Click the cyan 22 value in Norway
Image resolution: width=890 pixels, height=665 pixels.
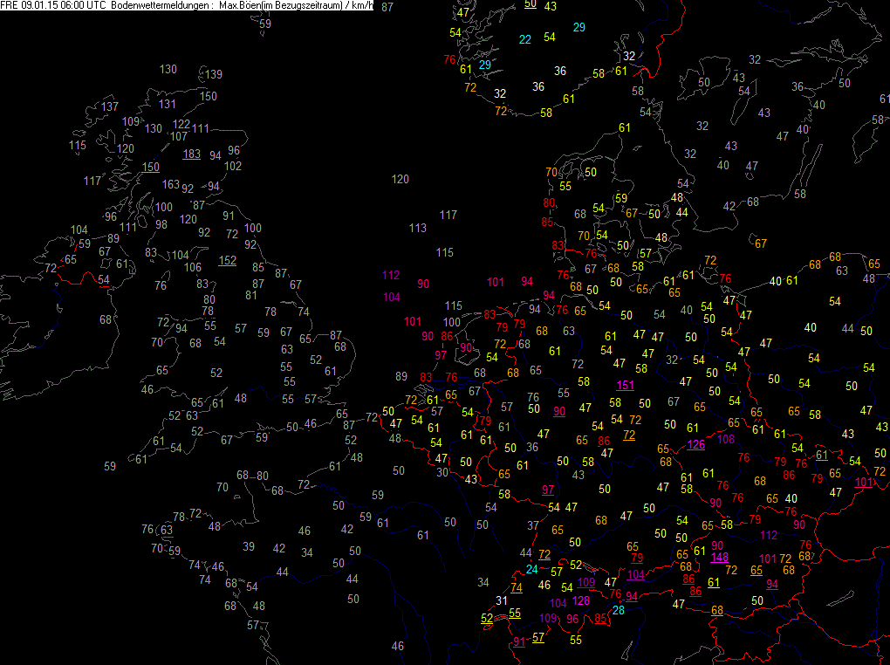525,39
